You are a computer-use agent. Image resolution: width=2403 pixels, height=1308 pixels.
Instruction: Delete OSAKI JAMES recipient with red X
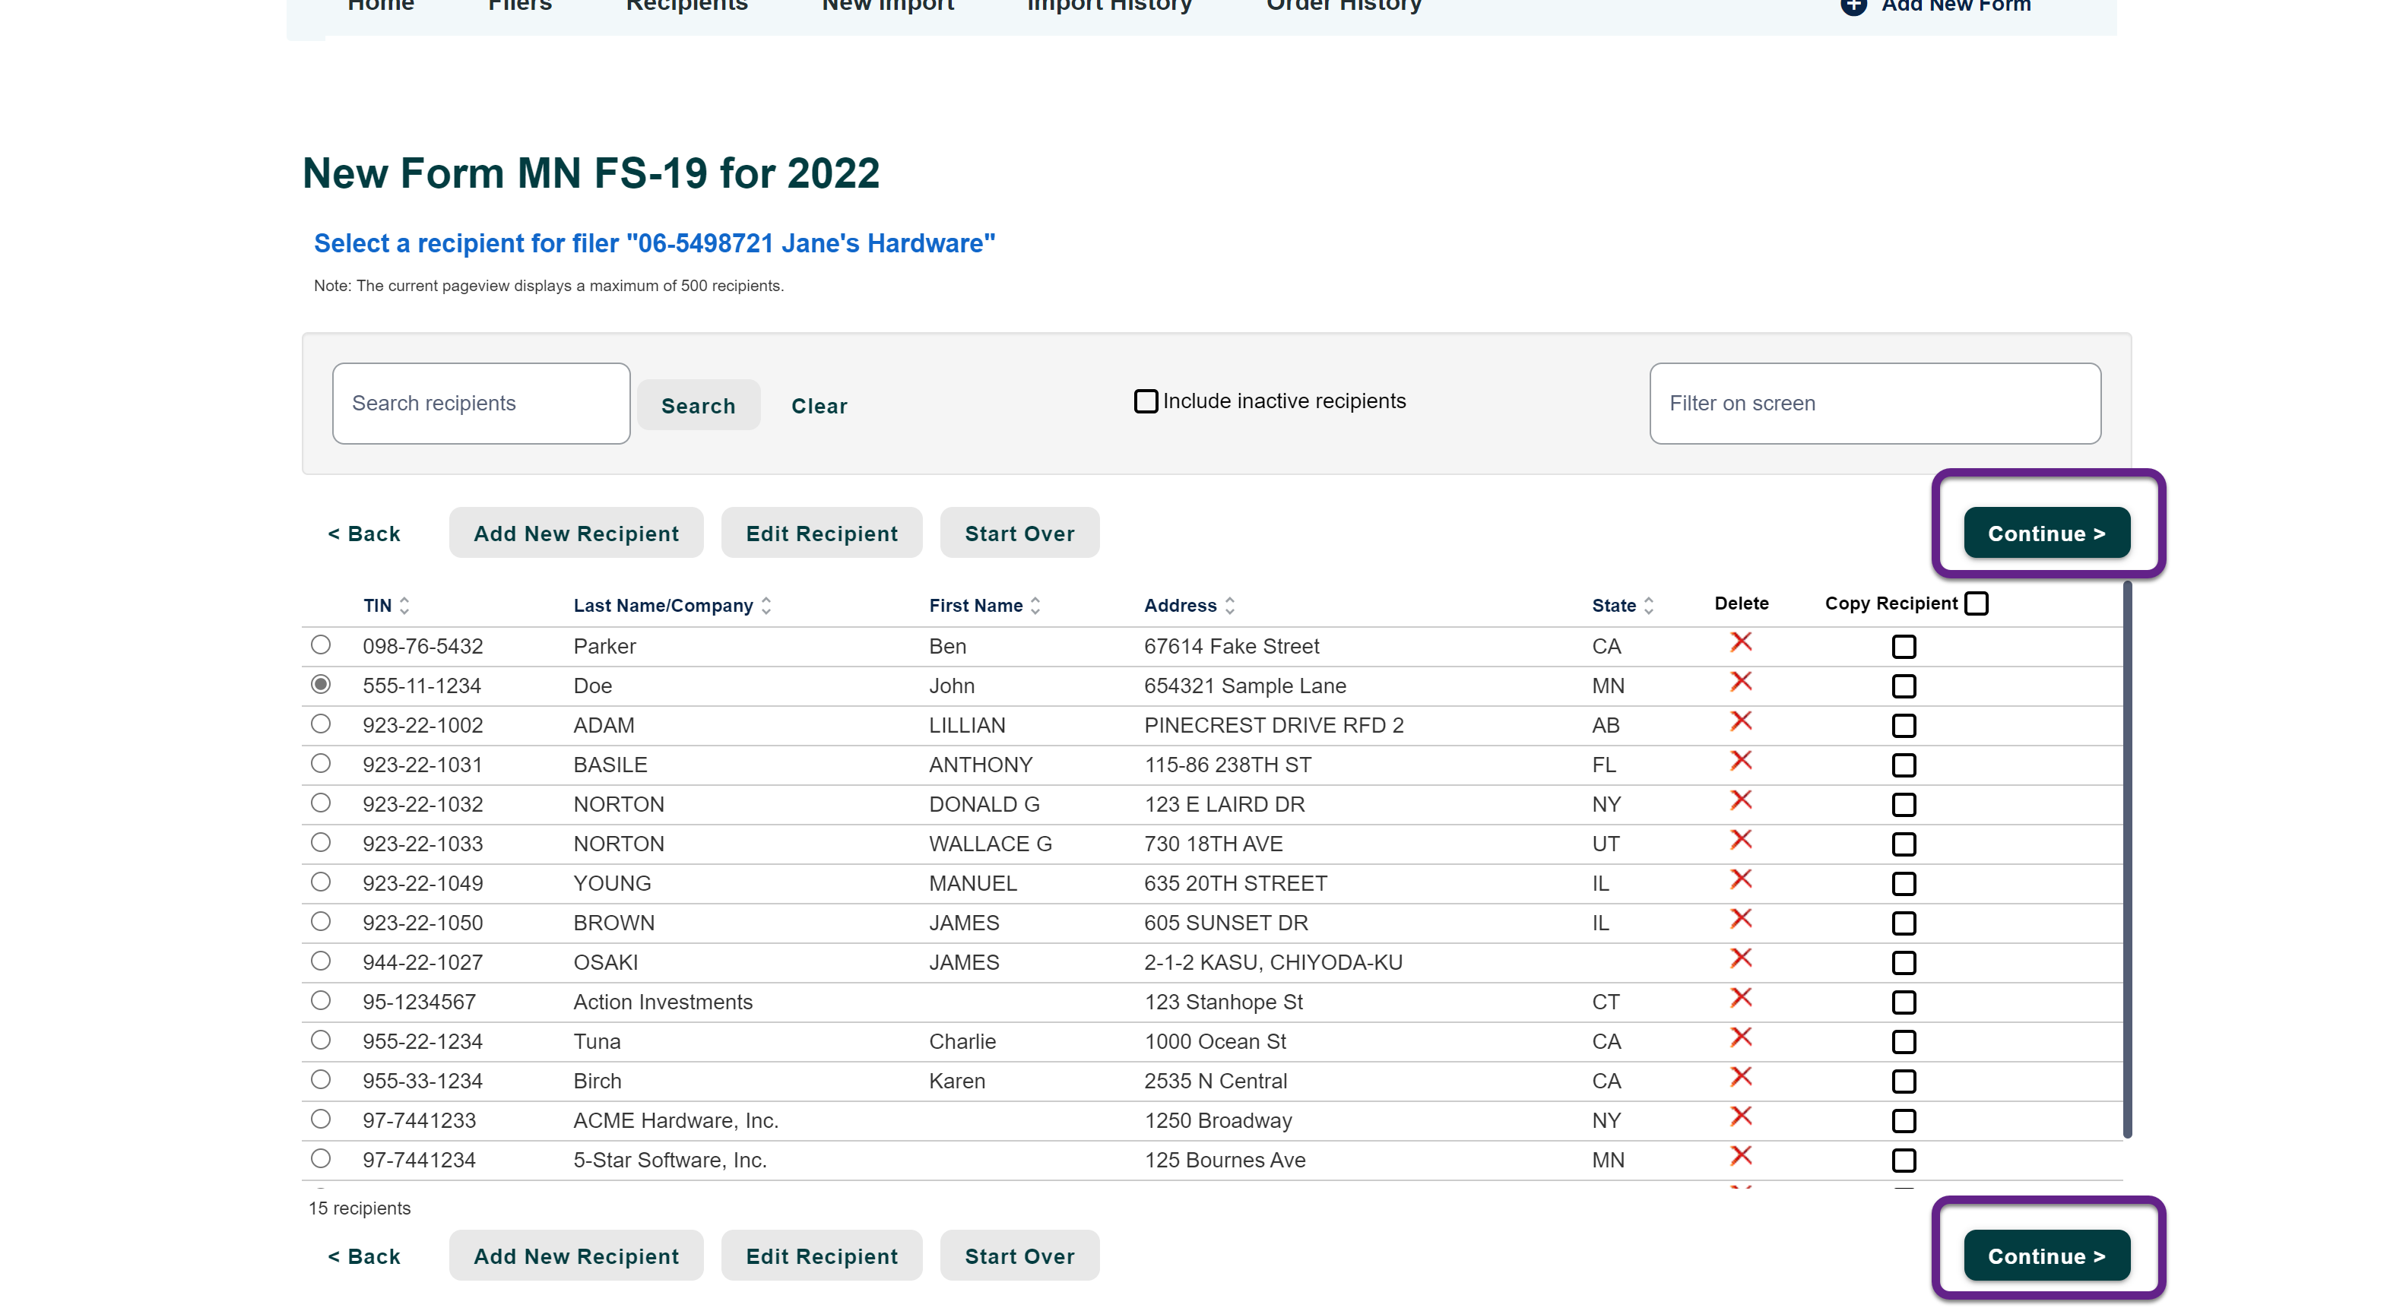coord(1740,958)
